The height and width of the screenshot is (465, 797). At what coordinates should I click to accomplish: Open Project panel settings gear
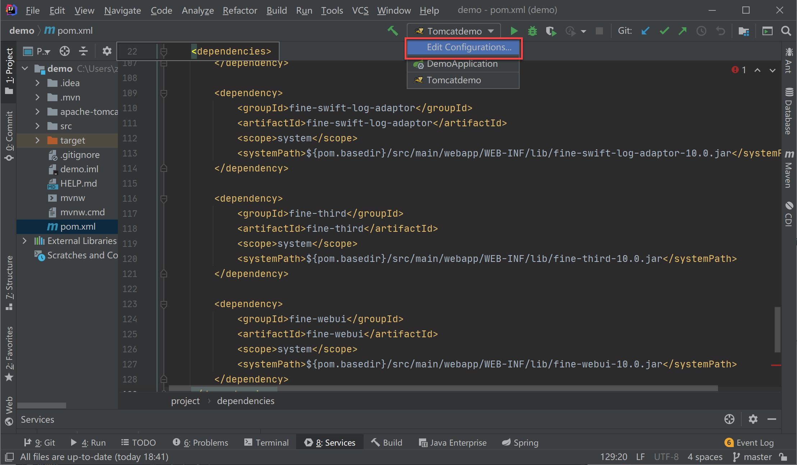click(107, 51)
